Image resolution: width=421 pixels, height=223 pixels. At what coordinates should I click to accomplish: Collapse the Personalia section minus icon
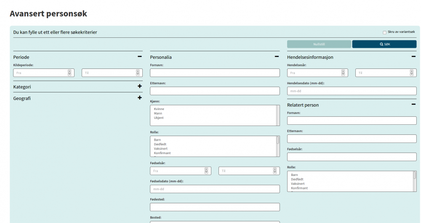coord(277,57)
